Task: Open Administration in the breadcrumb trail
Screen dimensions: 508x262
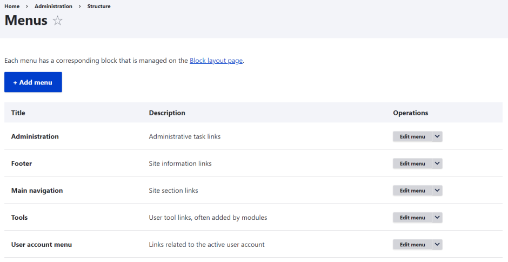Action: 53,6
